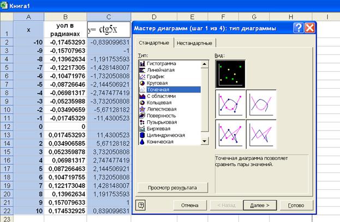Close the chart wizard dialog
The image size is (340, 222).
[x=309, y=28]
